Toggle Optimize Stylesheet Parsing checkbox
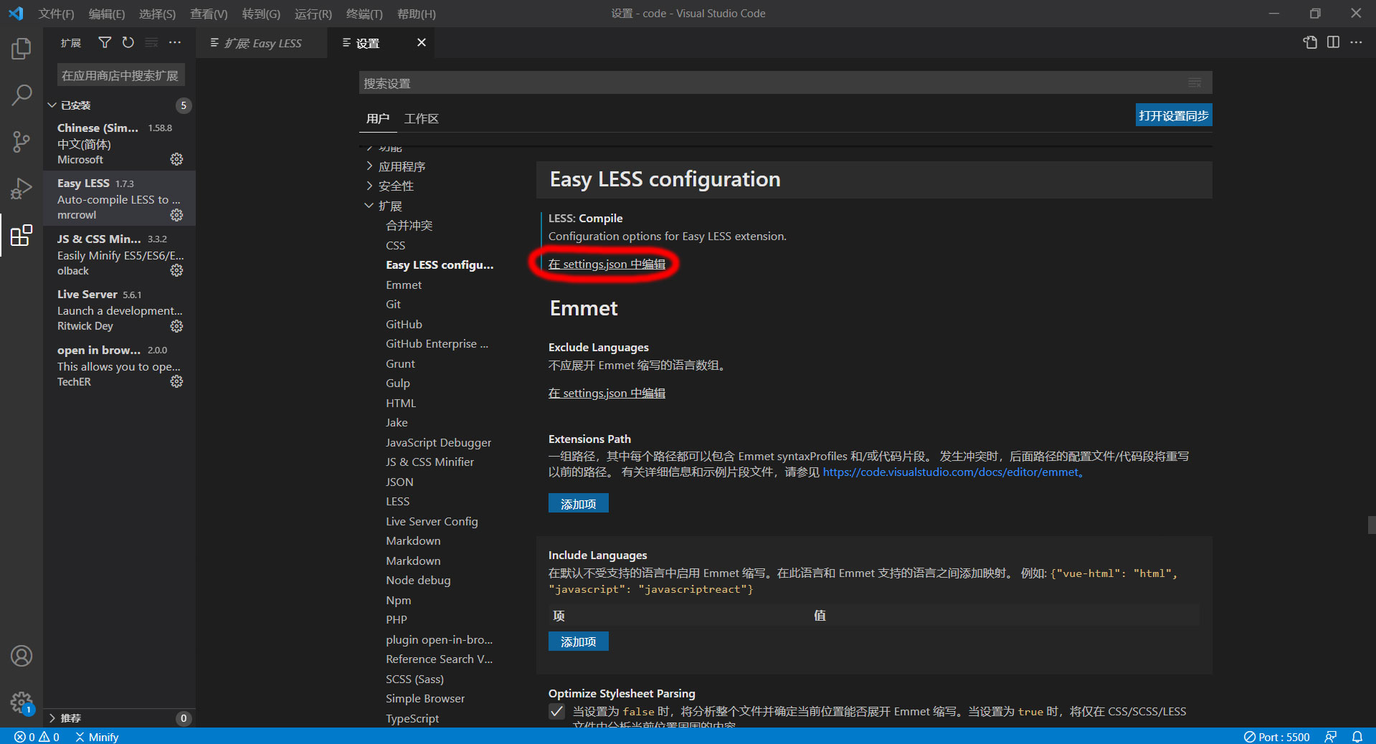1376x744 pixels. (556, 712)
